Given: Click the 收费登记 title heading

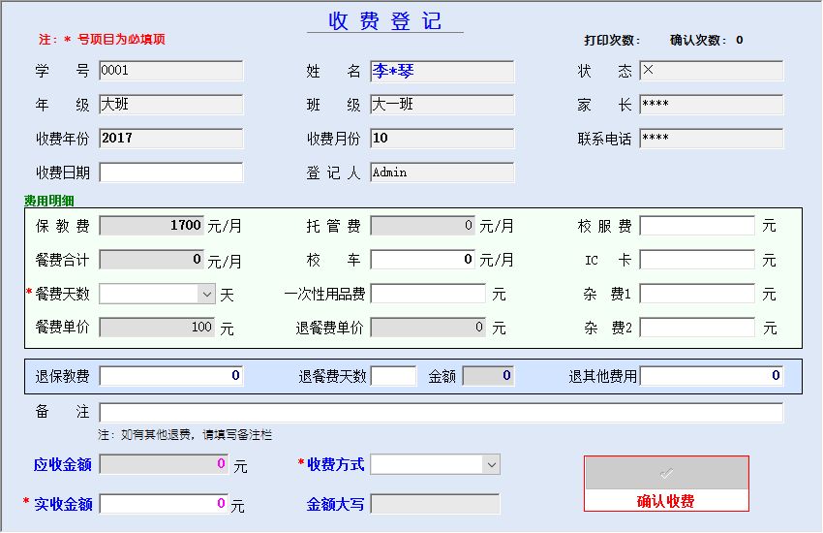Looking at the screenshot, I should (384, 21).
